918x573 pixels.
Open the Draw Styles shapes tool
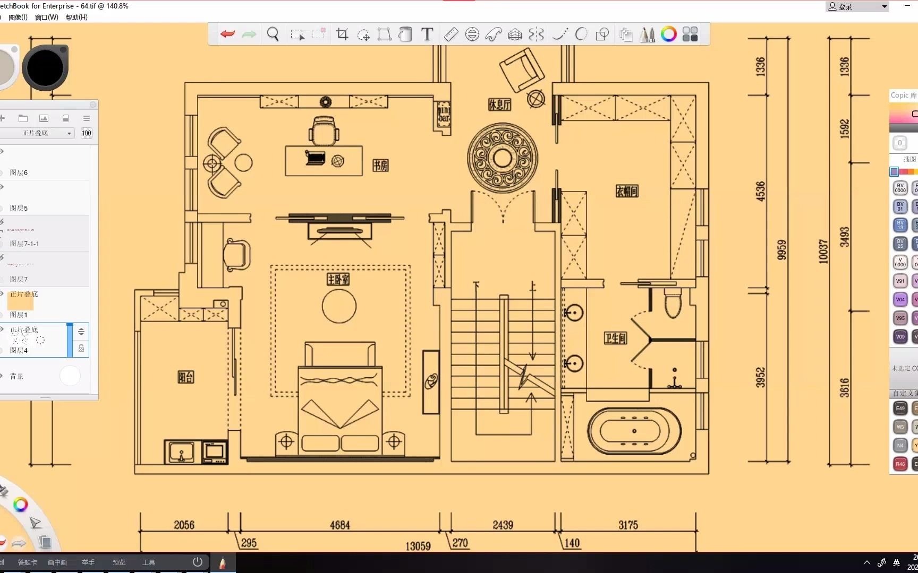pos(602,34)
